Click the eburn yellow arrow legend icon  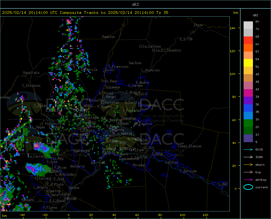coord(248,165)
